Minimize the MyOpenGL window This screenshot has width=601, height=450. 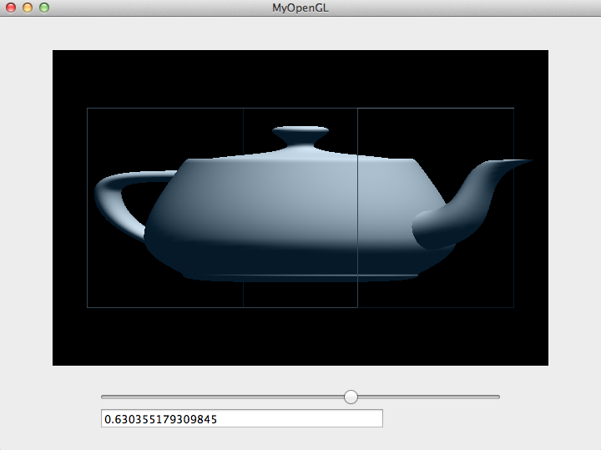28,8
